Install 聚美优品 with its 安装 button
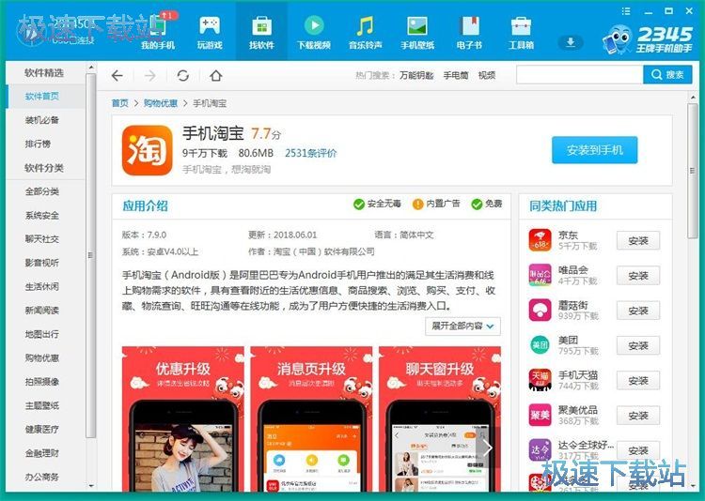Screen dimensions: 705x501 point(638,416)
